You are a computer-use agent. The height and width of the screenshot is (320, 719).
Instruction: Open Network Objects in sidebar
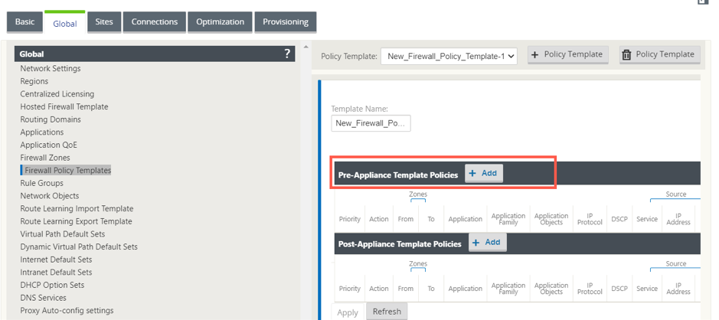[50, 196]
